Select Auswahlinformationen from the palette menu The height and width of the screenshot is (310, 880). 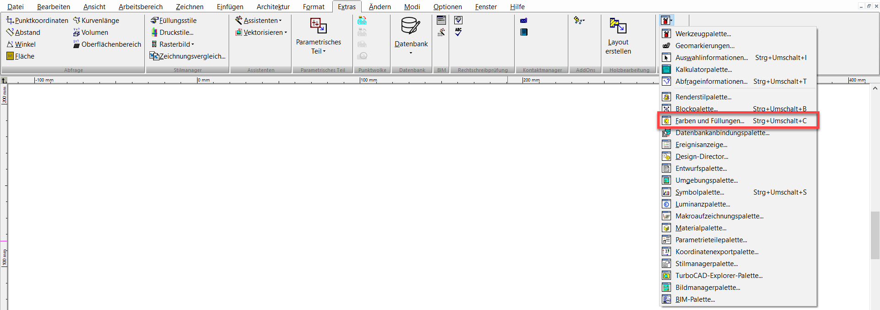[x=738, y=58]
